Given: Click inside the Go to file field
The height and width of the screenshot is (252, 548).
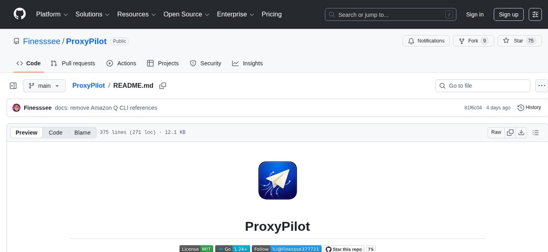Looking at the screenshot, I should (482, 85).
